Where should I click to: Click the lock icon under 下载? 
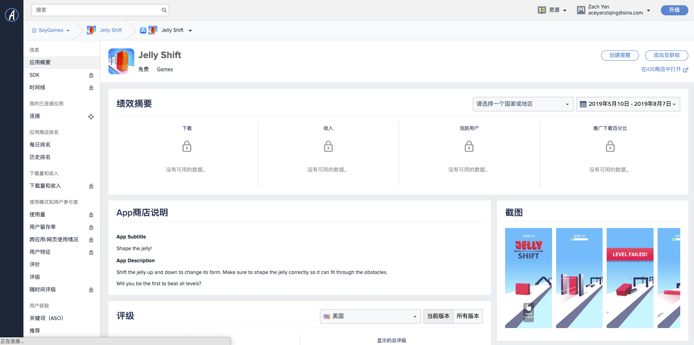click(187, 146)
